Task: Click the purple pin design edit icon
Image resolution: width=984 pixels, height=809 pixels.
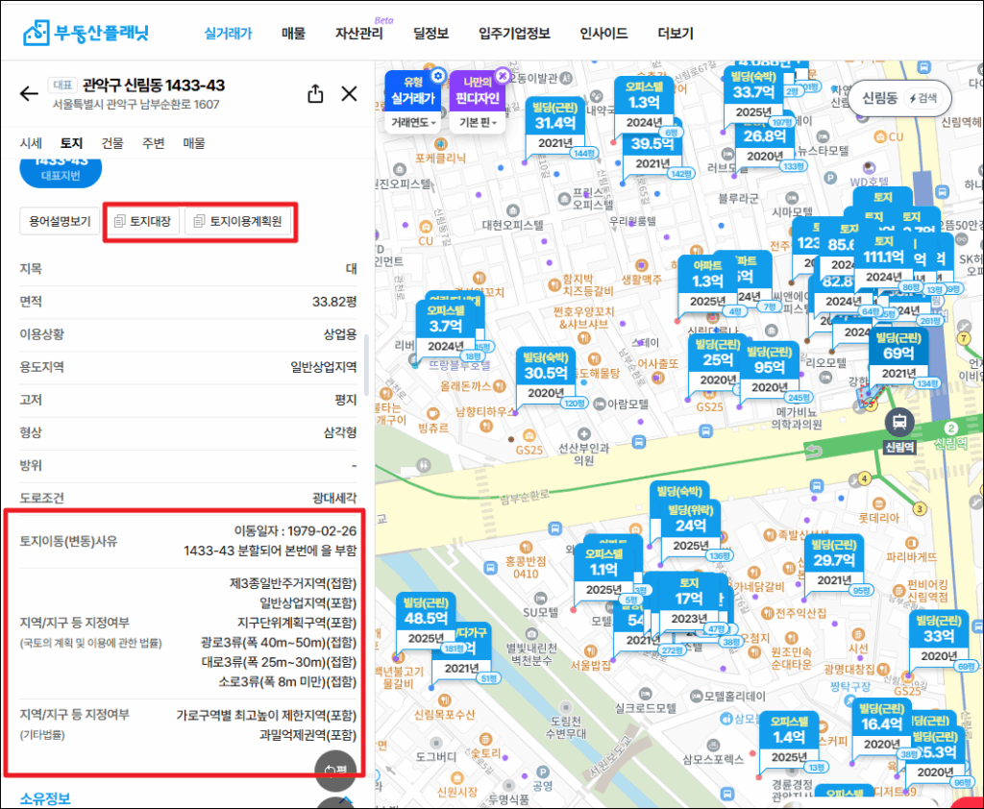Action: 502,76
